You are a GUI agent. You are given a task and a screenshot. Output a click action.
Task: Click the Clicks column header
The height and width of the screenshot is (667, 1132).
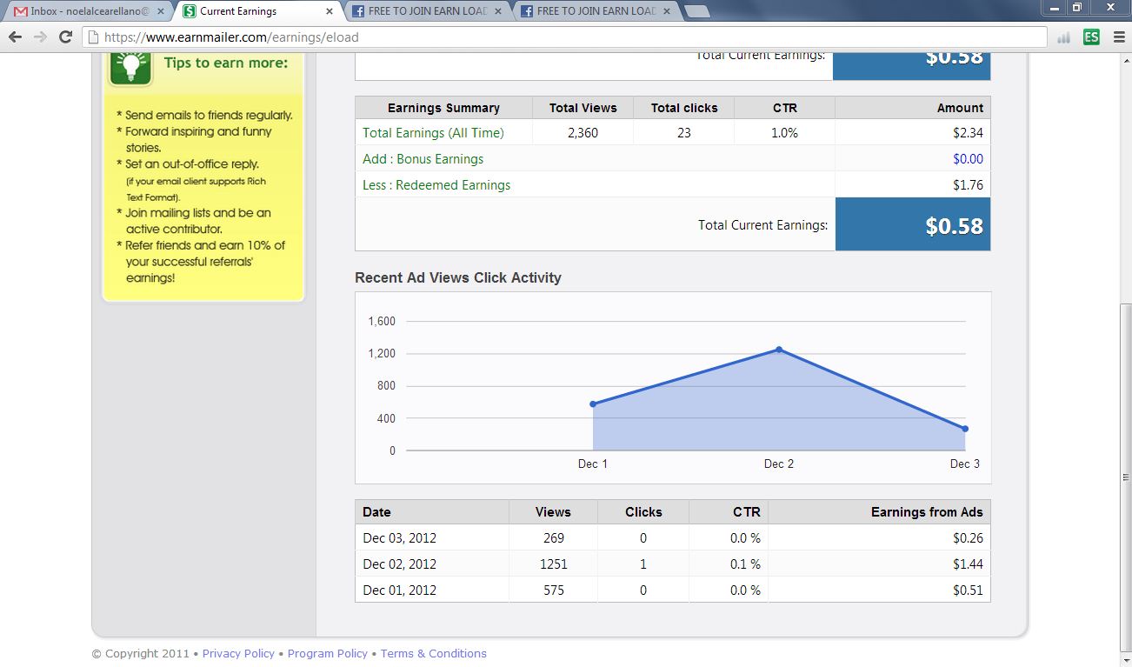tap(643, 512)
